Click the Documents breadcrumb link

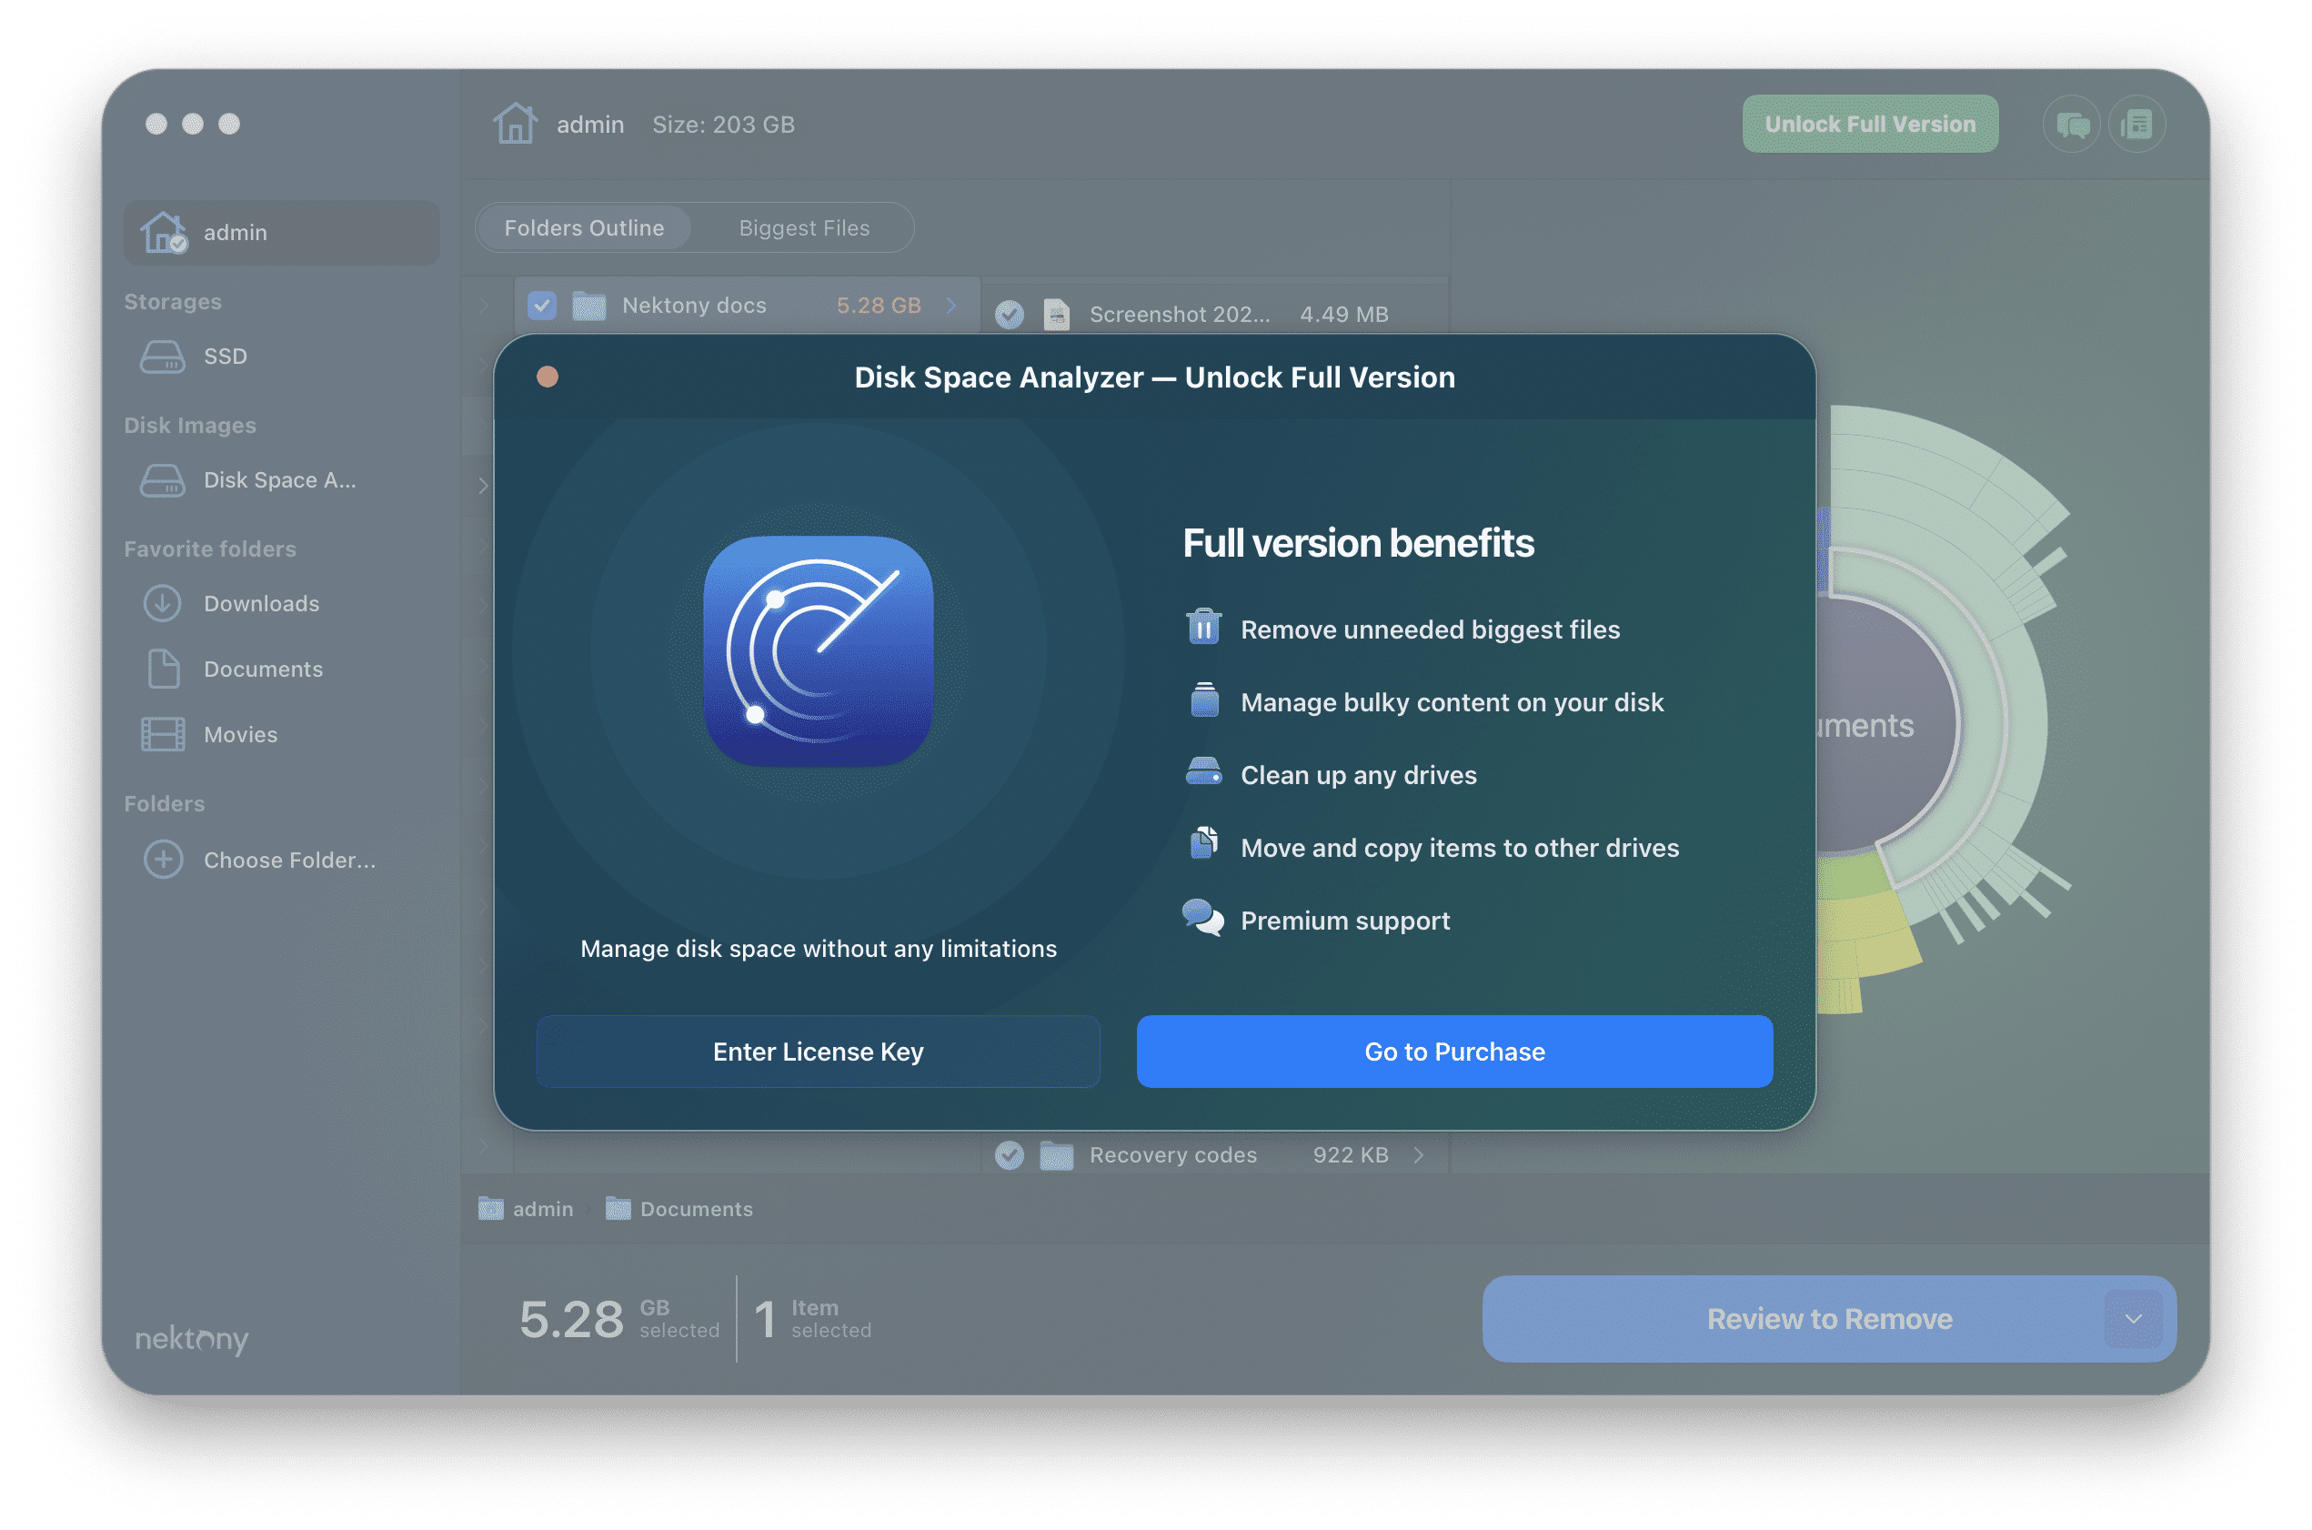tap(696, 1209)
